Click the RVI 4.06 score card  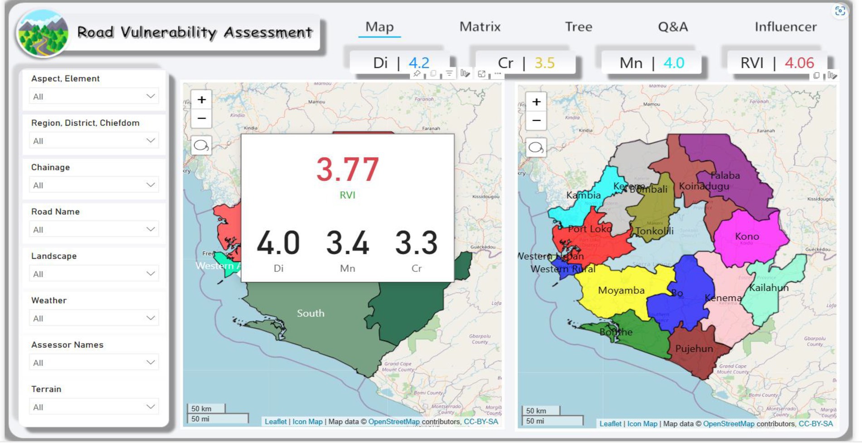777,63
